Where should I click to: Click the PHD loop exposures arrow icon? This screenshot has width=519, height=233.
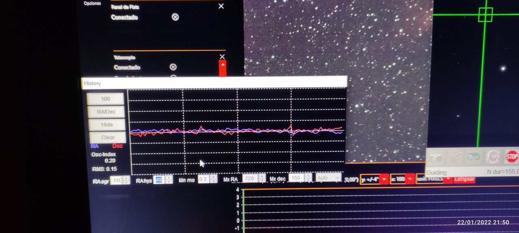[x=474, y=157]
